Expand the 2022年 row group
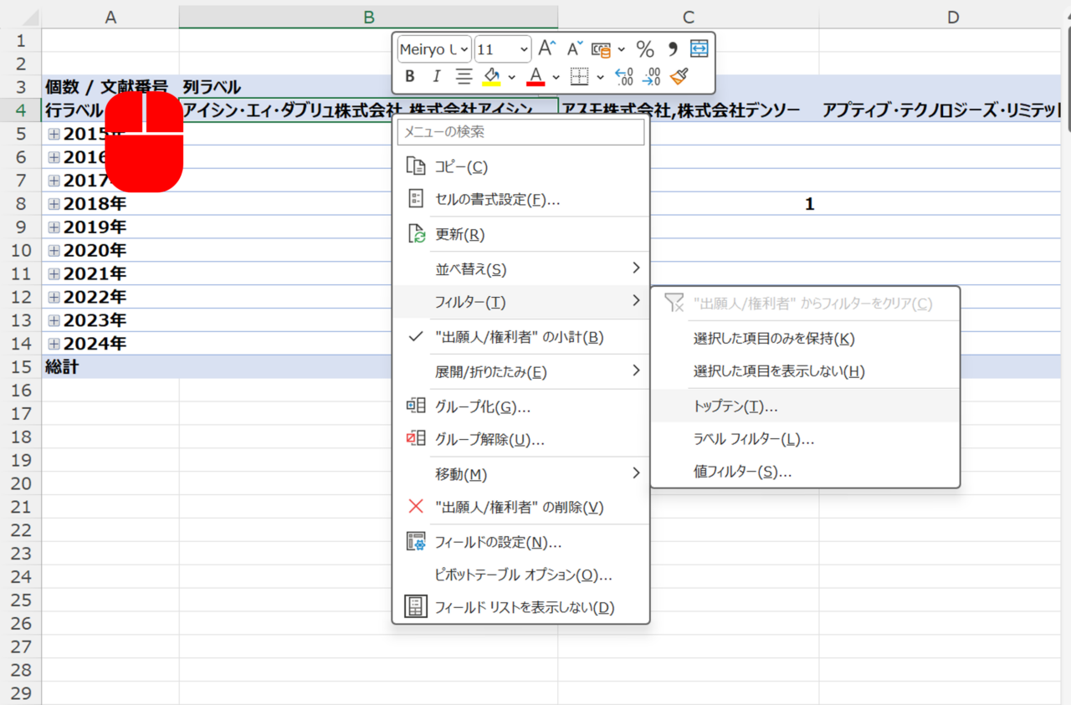Screen dimensions: 1071x705 click(x=54, y=298)
